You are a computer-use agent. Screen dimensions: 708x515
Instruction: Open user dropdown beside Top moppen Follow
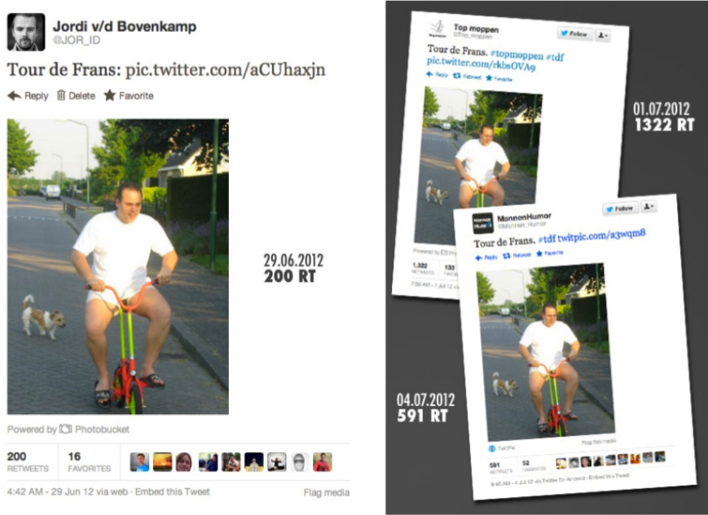pyautogui.click(x=603, y=35)
